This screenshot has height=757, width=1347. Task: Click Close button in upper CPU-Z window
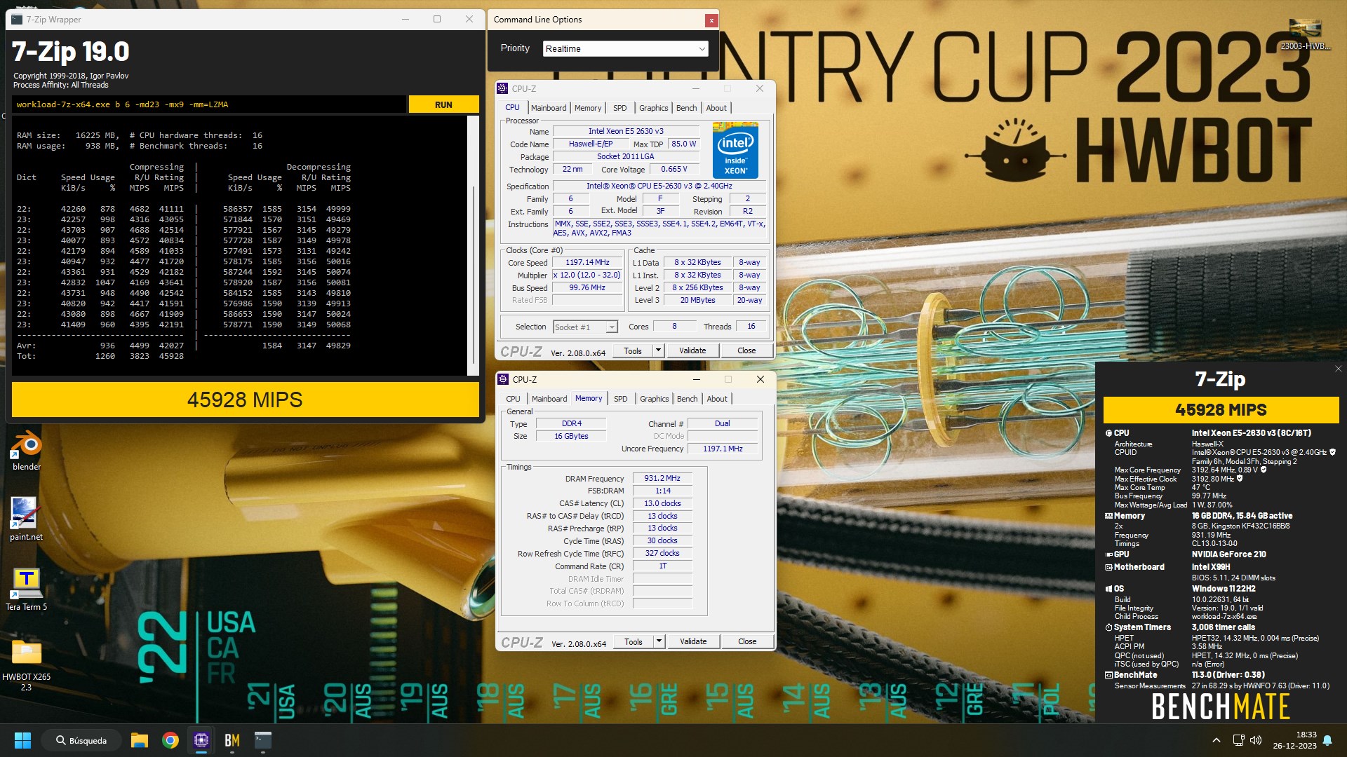click(746, 350)
